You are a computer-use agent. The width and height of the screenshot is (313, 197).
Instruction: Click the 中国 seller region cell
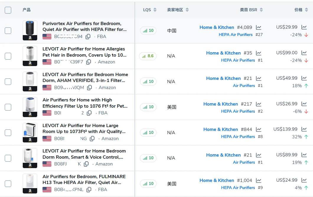[x=172, y=31]
